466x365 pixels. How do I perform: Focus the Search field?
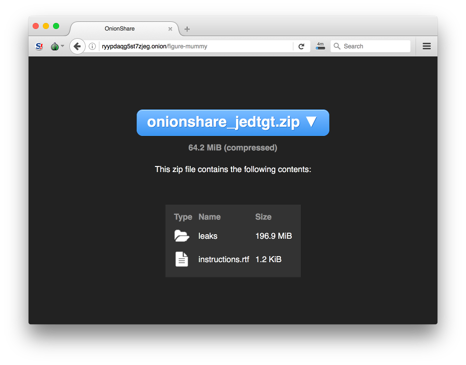click(x=370, y=46)
